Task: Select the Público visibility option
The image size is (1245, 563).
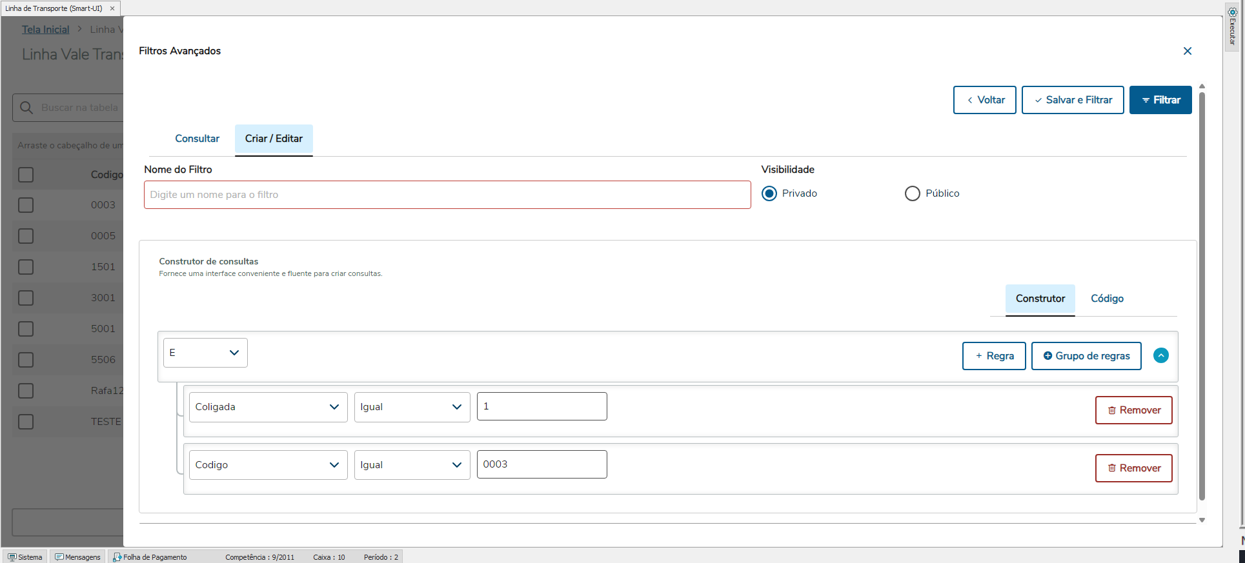Action: click(912, 193)
